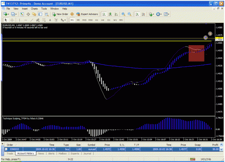Expand the Profiles dropdown arrow
225x162 pixels.
tap(16, 14)
